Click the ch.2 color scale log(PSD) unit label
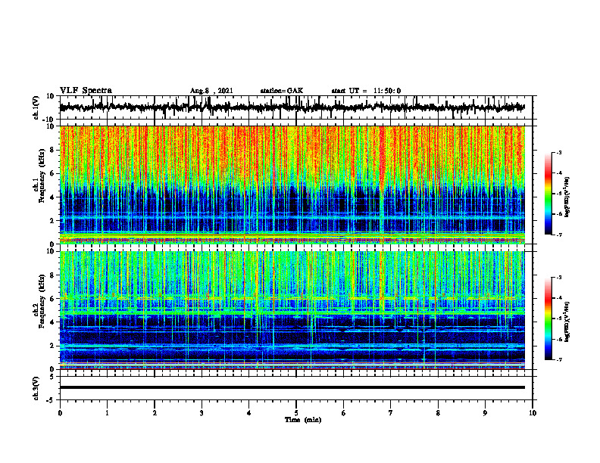The height and width of the screenshot is (463, 600). [567, 322]
